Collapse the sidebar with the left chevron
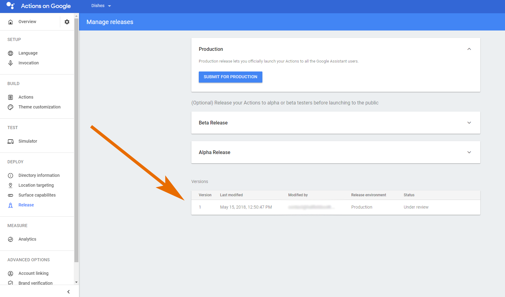The width and height of the screenshot is (505, 297). click(69, 292)
